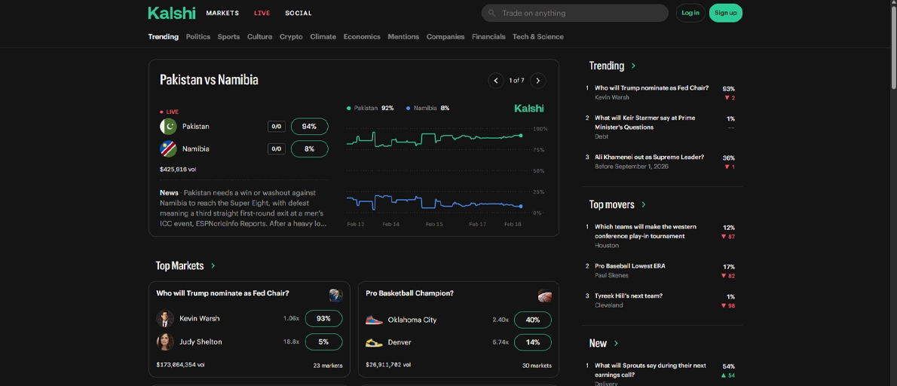897x386 pixels.
Task: Click the 23 markets link
Action: coord(328,366)
